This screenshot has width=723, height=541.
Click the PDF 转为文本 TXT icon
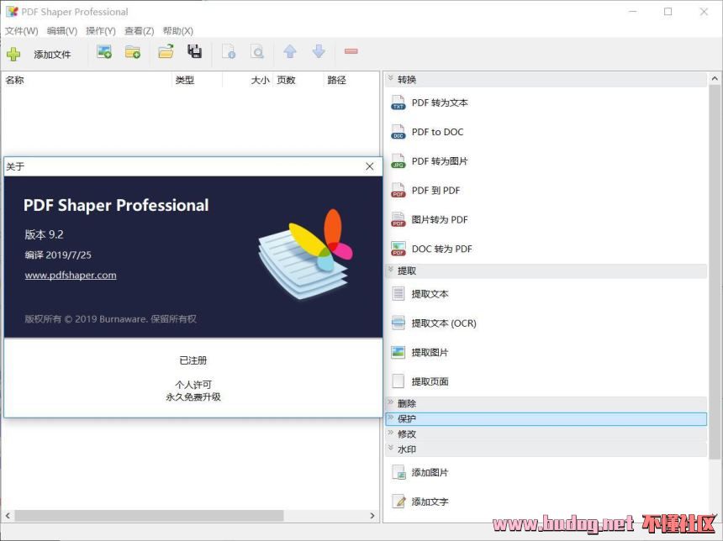(398, 102)
